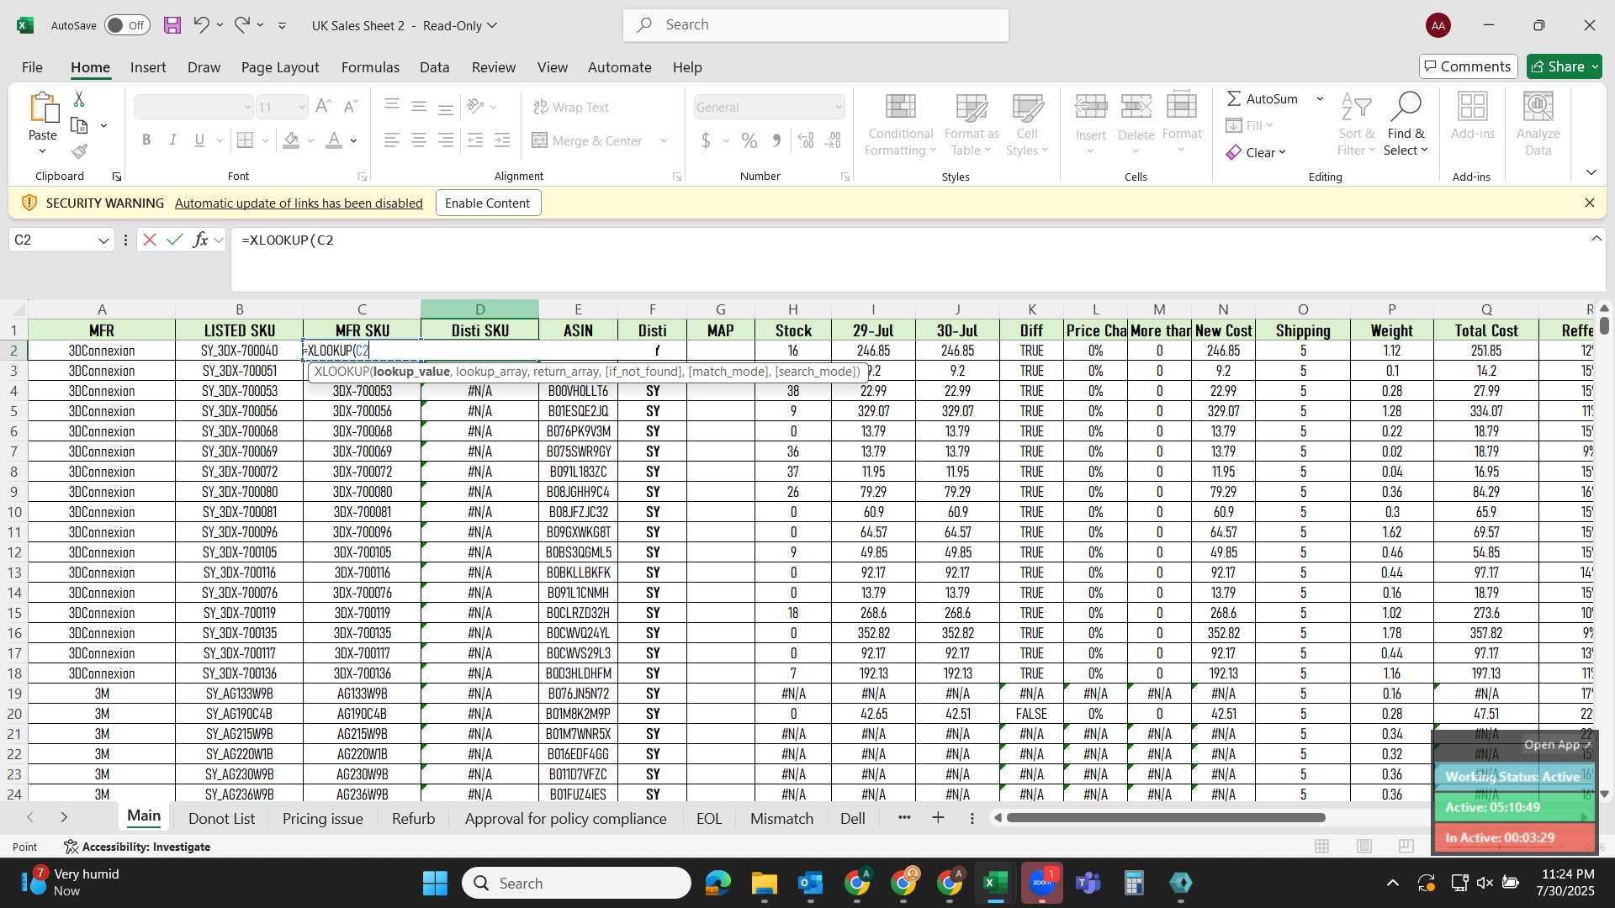Click the Undo arrow icon
This screenshot has width=1615, height=908.
click(200, 25)
